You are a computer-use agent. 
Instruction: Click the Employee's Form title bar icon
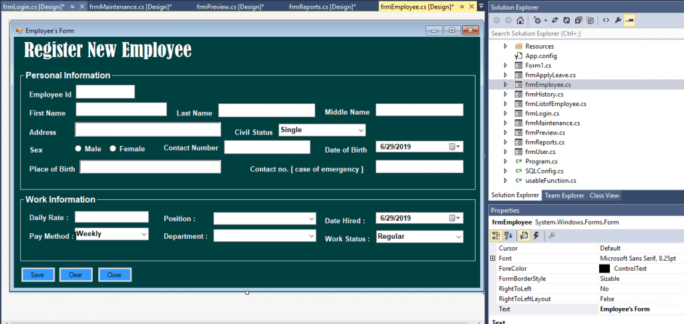point(19,31)
